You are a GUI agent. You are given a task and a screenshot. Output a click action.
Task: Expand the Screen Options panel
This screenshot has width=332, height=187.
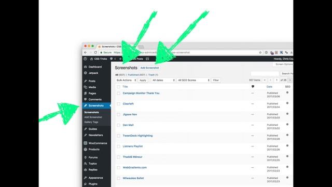283,64
